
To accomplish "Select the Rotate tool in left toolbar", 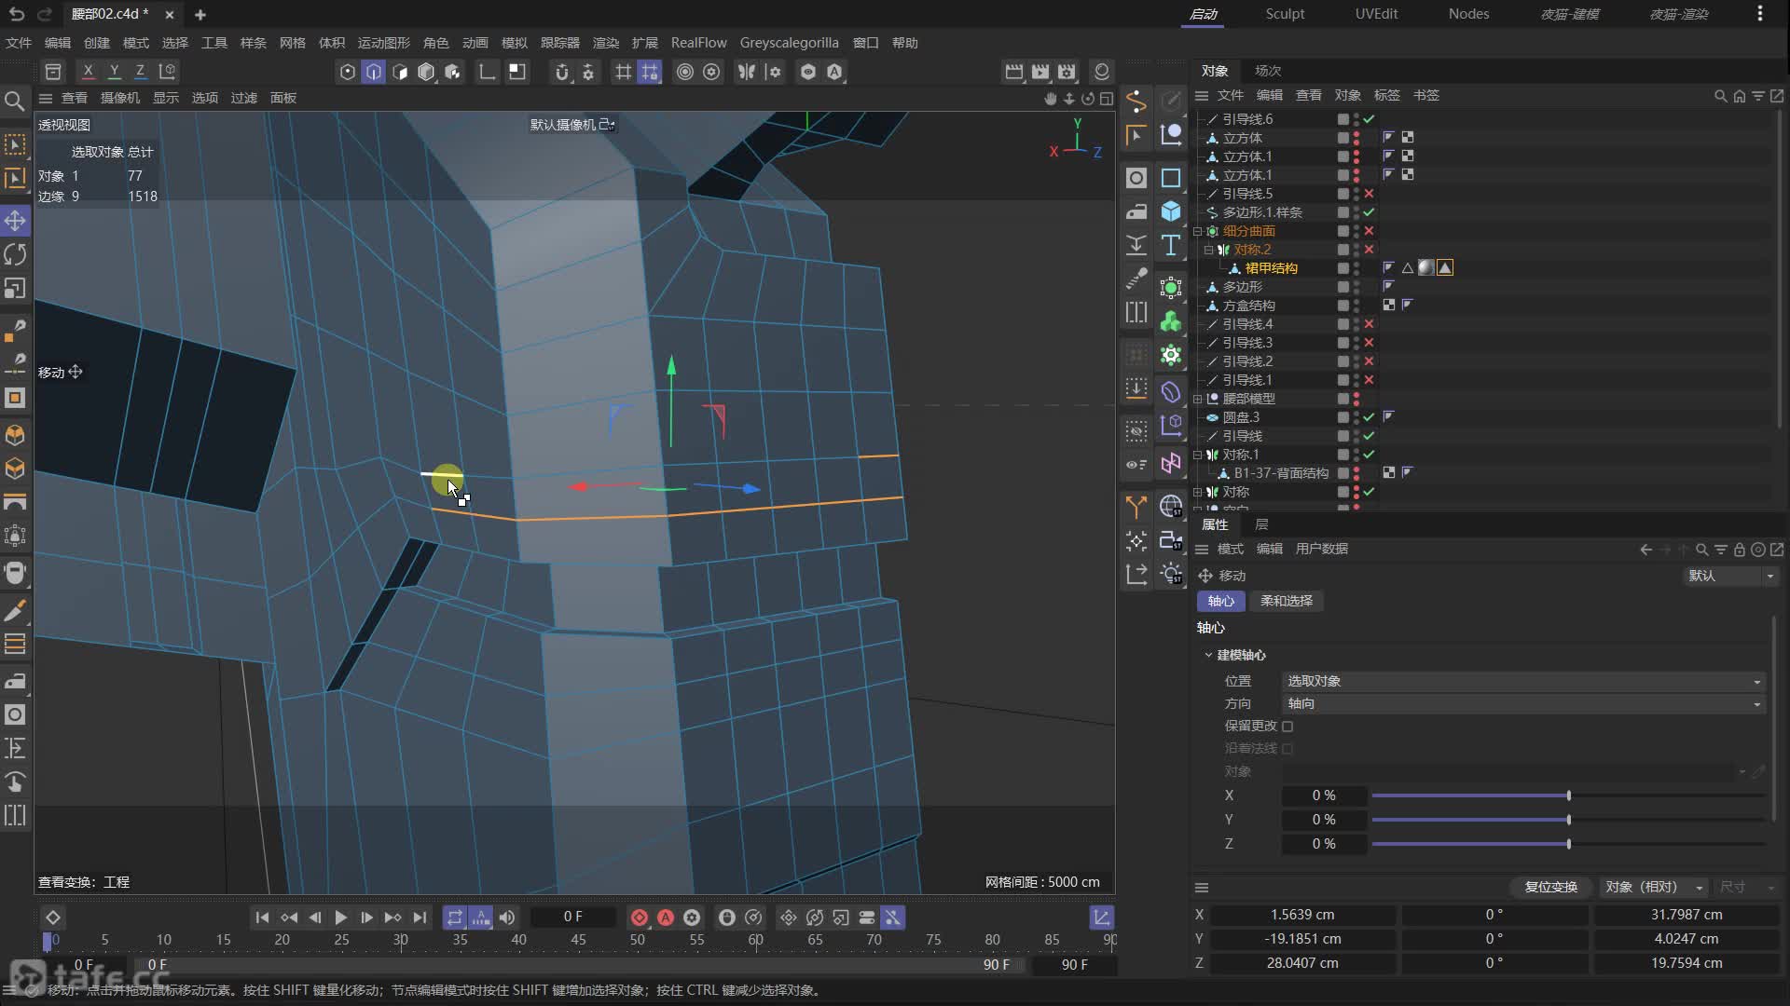I will point(15,254).
